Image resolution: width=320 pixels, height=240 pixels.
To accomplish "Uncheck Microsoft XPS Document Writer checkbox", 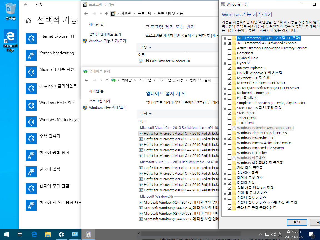I will click(x=230, y=83).
